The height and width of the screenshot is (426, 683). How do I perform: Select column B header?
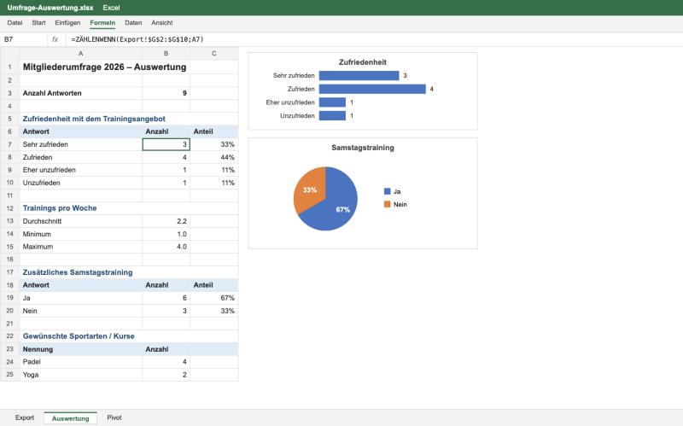[x=166, y=54]
